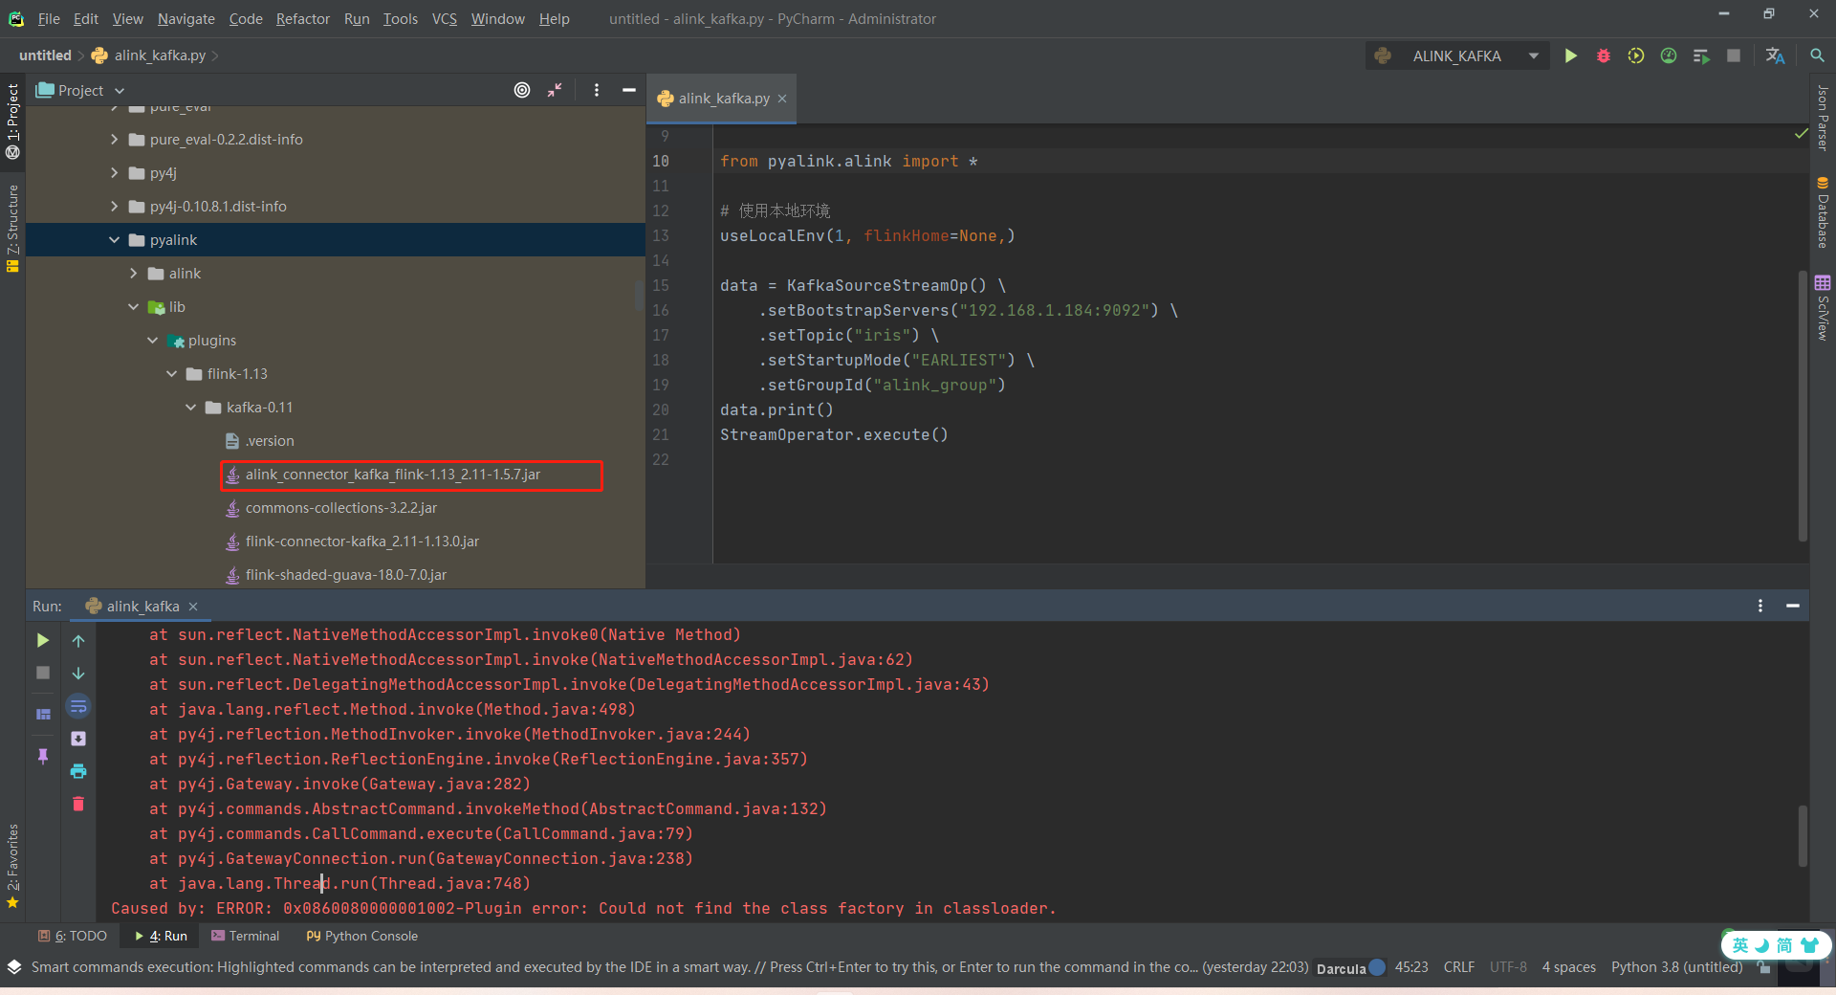Run ALINK_KAFKA with the green play button
1836x995 pixels.
[x=1570, y=56]
